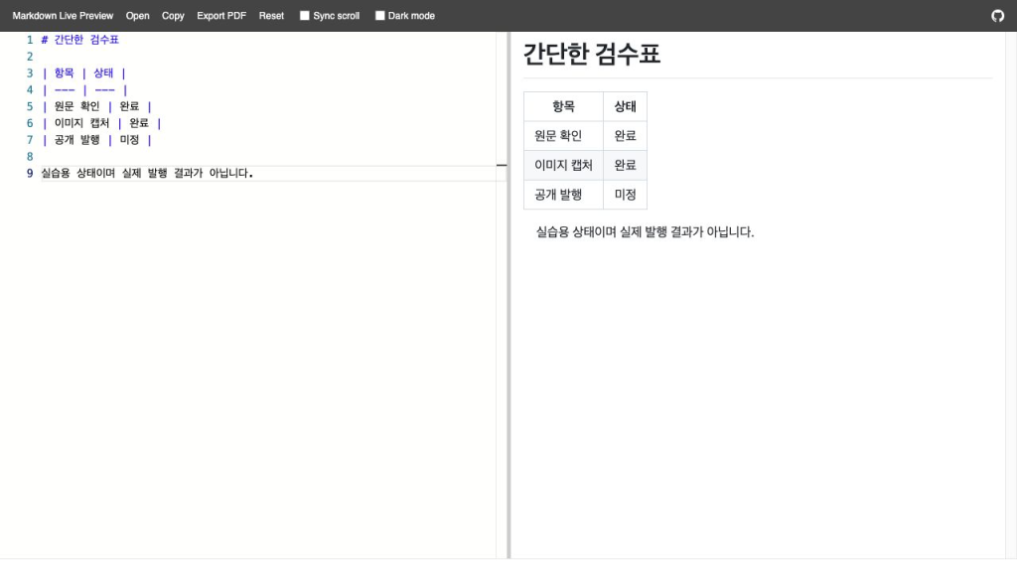Copy the markdown with the Copy button
The height and width of the screenshot is (572, 1017).
[x=173, y=16]
